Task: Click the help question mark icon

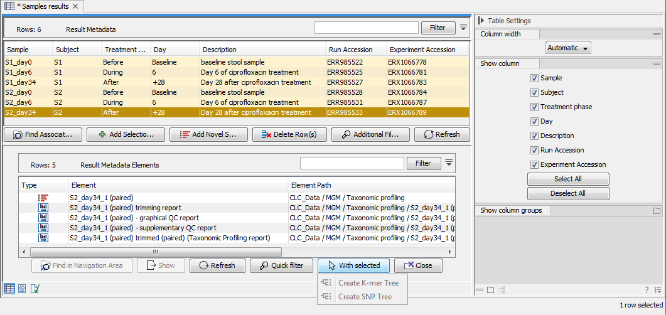Action: [647, 290]
